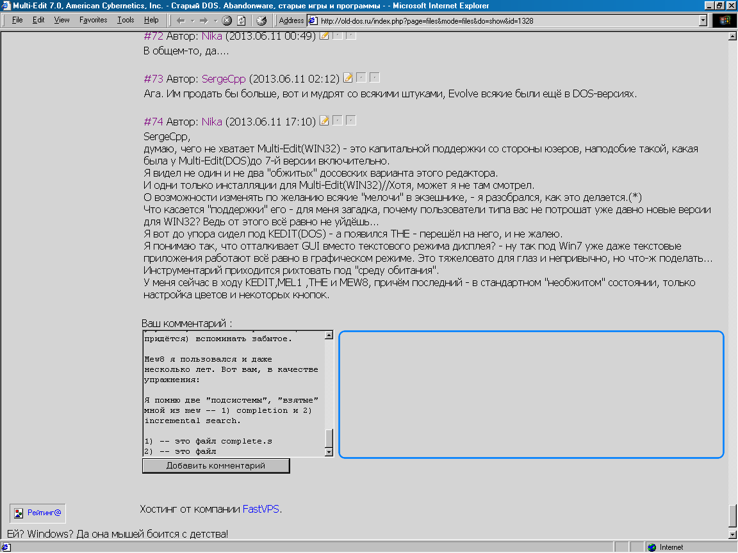Click the first blank image box after #74's pencil

338,120
